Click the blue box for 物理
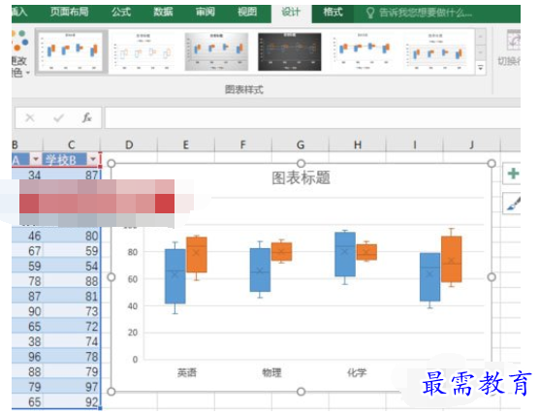Viewport: 540px width, 414px height. point(260,271)
